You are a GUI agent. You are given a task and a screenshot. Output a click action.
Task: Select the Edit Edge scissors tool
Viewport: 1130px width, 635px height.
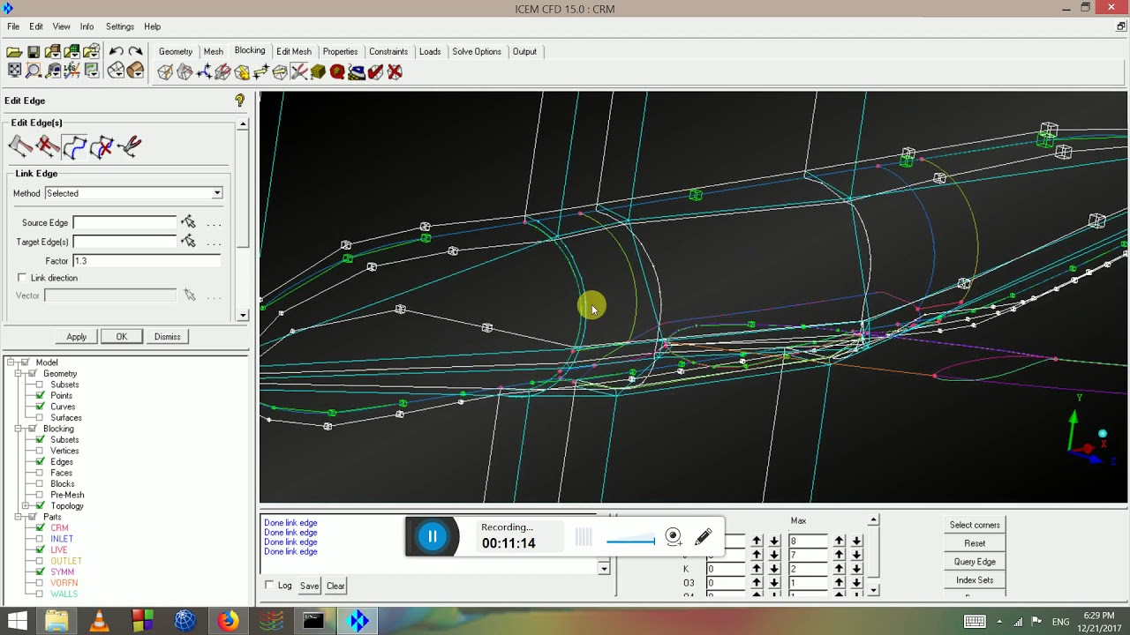point(299,72)
